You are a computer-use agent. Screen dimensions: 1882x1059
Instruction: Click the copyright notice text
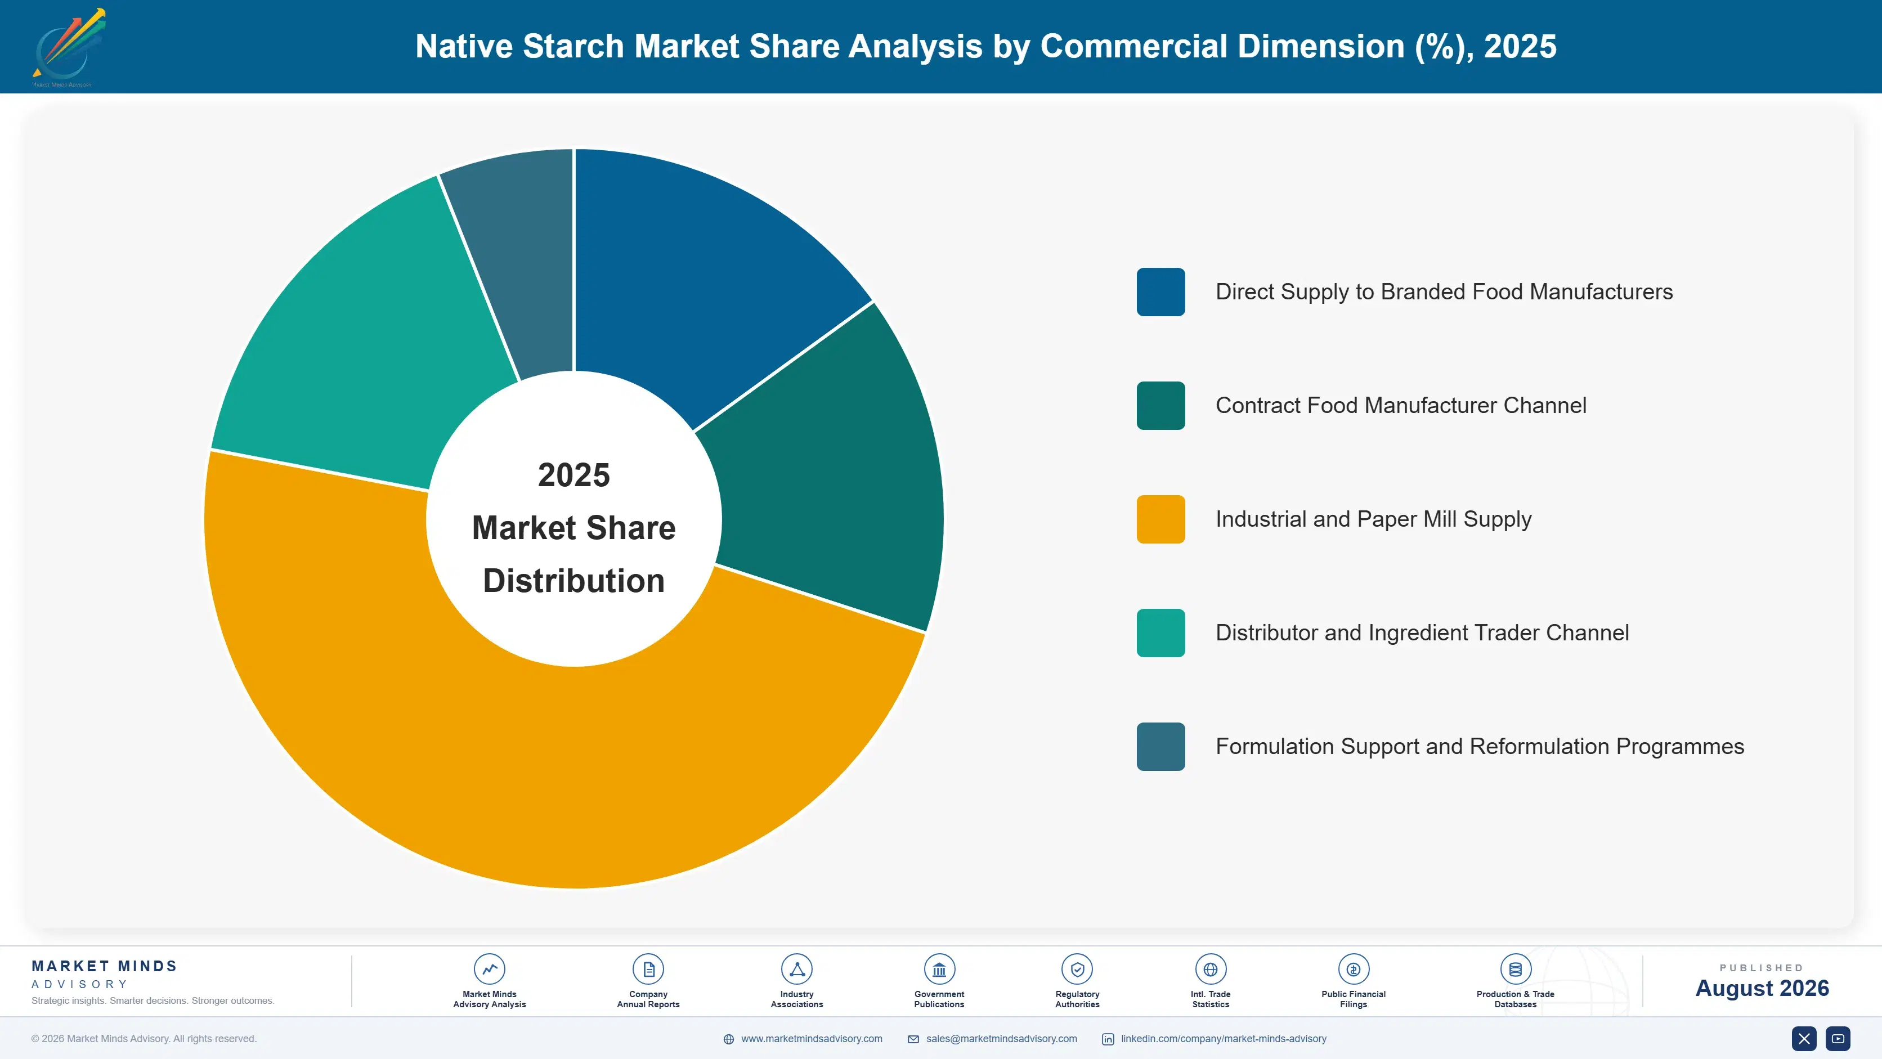(x=144, y=1039)
